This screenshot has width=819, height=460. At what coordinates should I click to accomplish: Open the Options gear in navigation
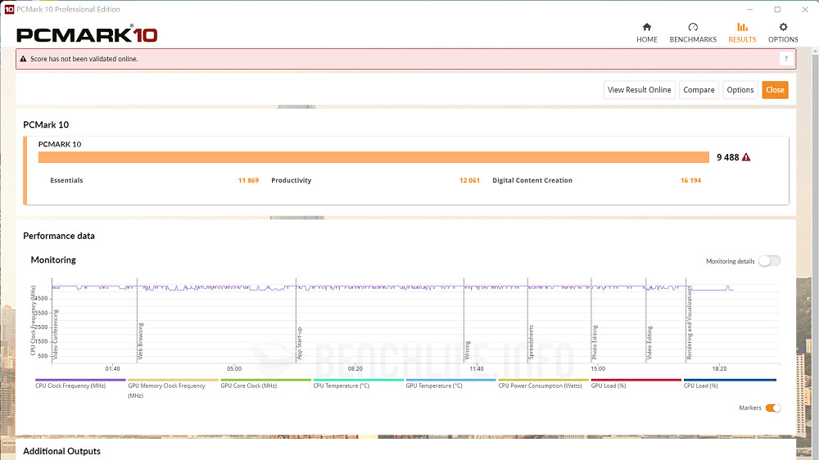click(783, 33)
